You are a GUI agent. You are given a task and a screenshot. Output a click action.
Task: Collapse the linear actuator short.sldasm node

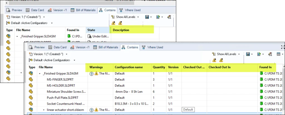click(x=44, y=110)
